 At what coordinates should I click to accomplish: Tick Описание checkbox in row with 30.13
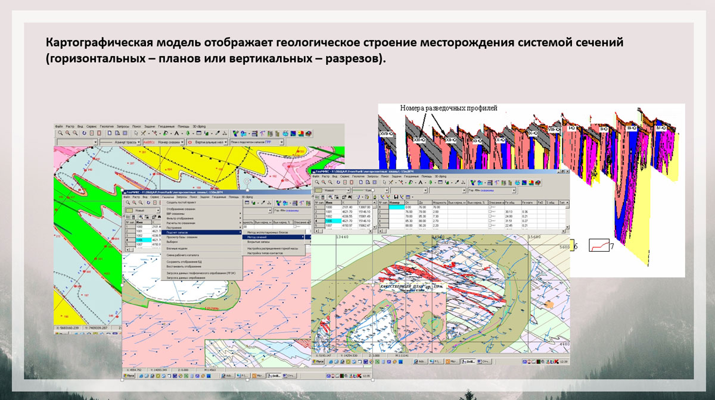tap(490, 212)
